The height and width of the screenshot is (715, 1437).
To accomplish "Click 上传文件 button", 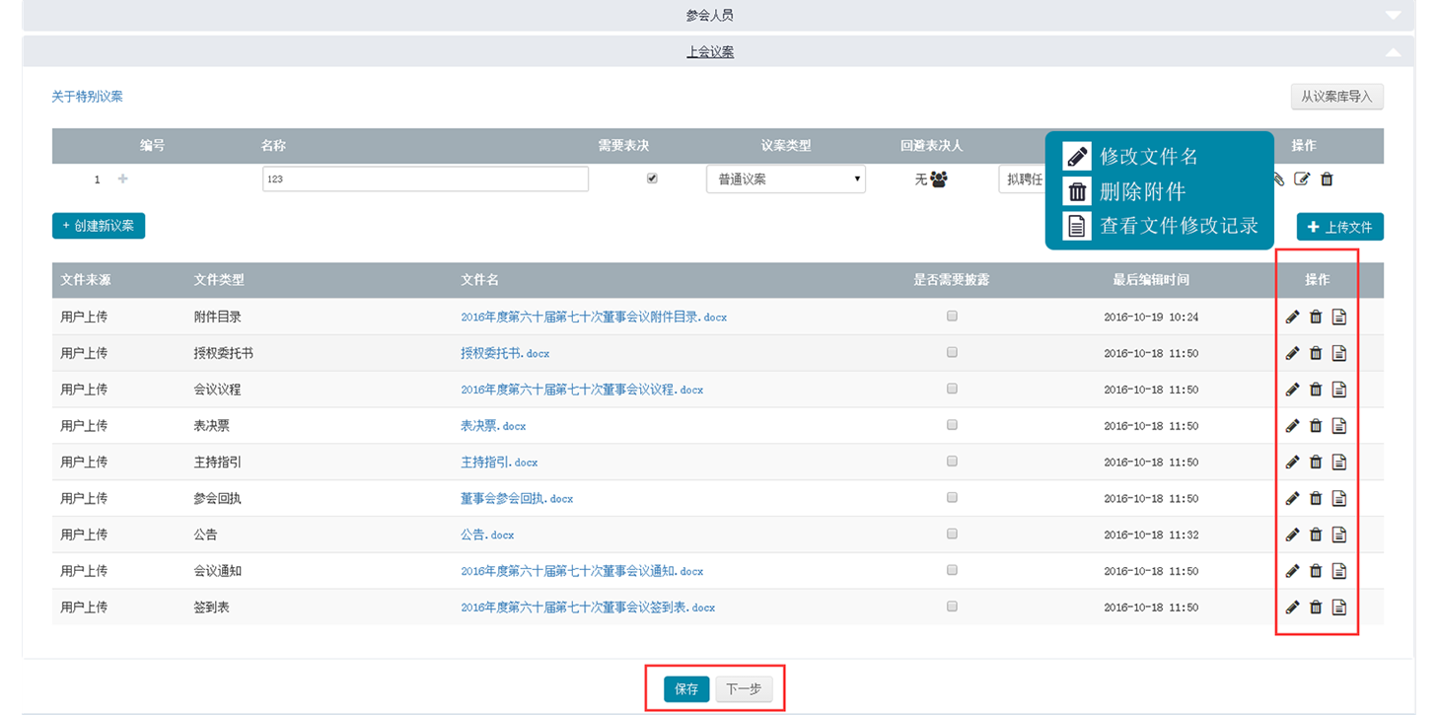I will [x=1339, y=227].
